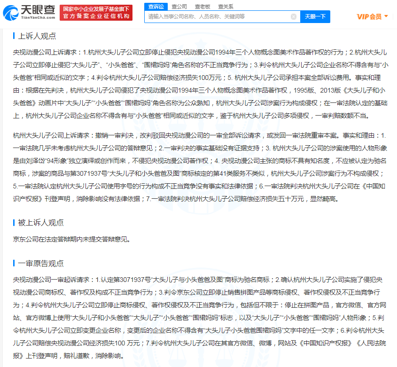Click the 天眼一下 search button
Viewport: 397px width, 367px height.
coord(315,17)
